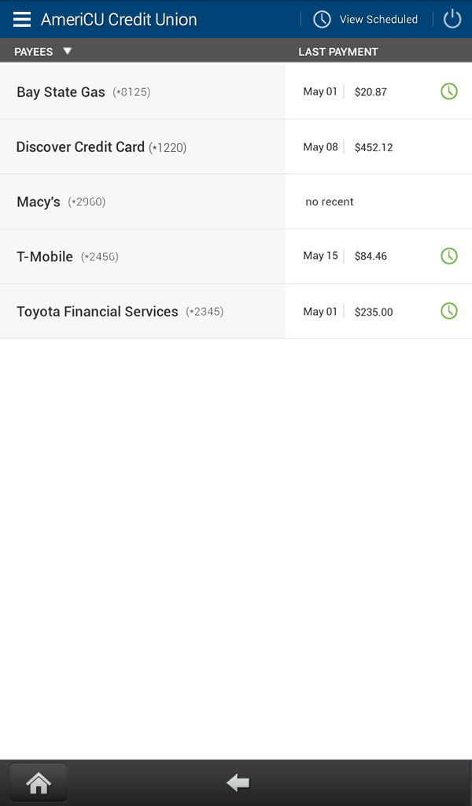Tap the Toyota Financial Services clock icon

pos(449,311)
